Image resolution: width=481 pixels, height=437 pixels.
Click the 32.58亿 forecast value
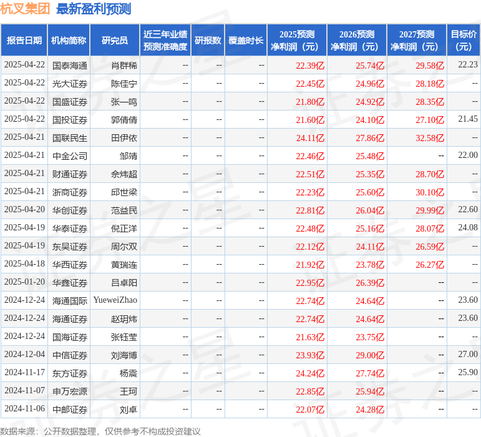click(430, 138)
